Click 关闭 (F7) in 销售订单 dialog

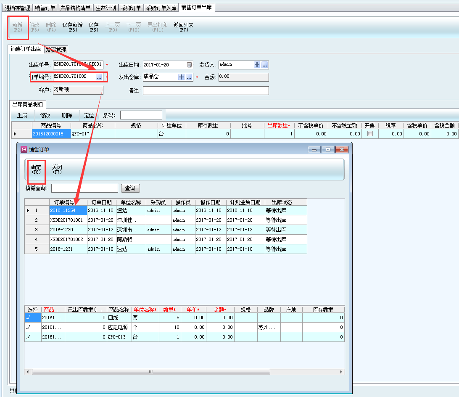[57, 169]
